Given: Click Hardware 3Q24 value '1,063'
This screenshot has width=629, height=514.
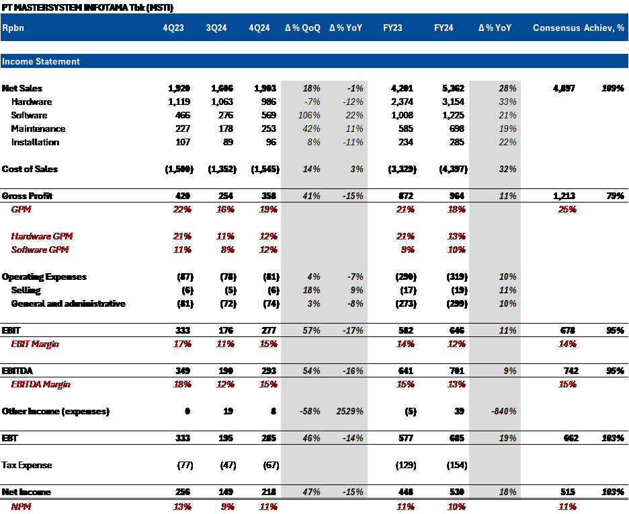Looking at the screenshot, I should click(x=222, y=102).
